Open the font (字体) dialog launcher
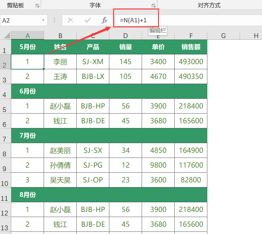 pos(154,6)
